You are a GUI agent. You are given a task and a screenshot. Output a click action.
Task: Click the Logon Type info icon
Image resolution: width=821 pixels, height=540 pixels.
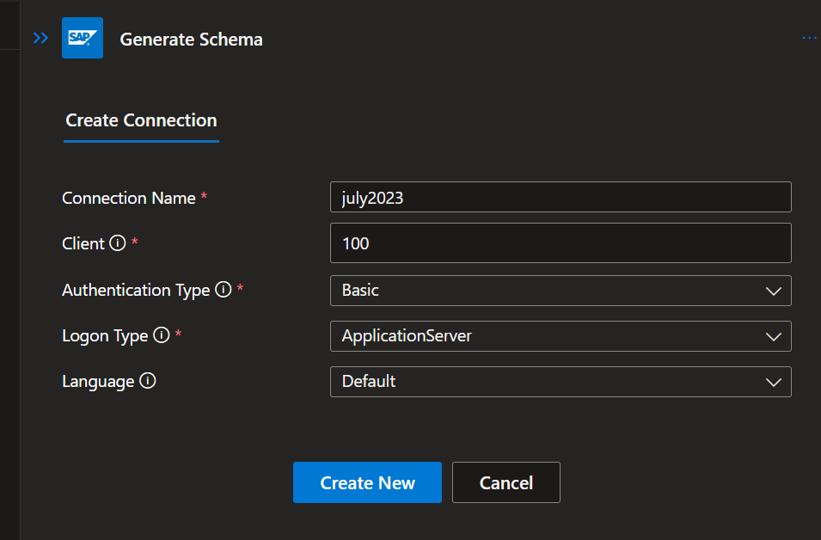tap(162, 336)
